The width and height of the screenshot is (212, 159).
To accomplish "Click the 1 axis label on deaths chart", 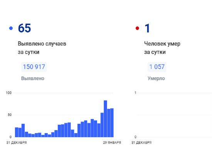I will point(135,93).
